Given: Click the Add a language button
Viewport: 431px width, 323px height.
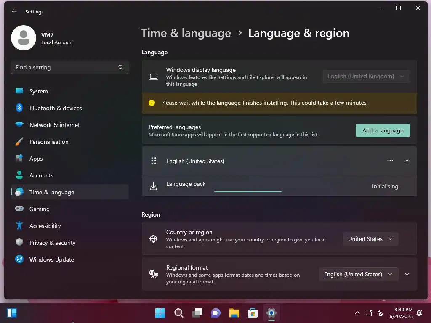Looking at the screenshot, I should [x=383, y=130].
